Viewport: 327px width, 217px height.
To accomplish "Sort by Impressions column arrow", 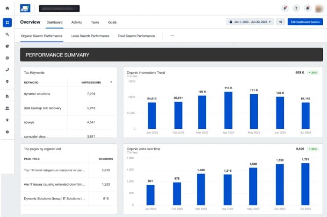I will pyautogui.click(x=111, y=82).
